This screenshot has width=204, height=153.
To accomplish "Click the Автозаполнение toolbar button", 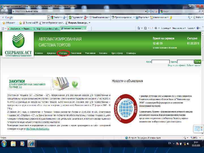I will pyautogui.click(x=159, y=17).
